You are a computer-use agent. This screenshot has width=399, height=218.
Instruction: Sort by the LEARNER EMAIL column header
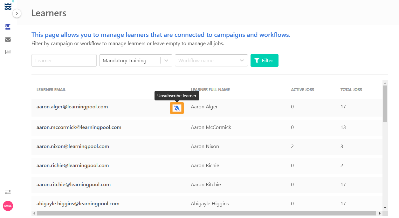tap(51, 90)
